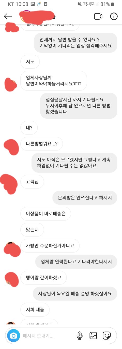The image size is (122, 349).
Task: Tap the sent message '문의방은 안쓰신다고 하시지'
Action: tap(85, 198)
